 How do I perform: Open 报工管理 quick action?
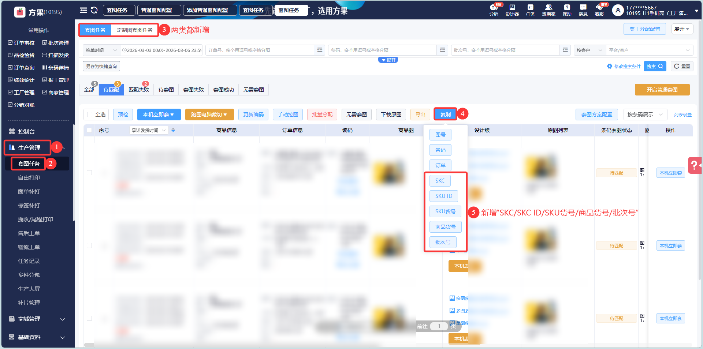(x=56, y=80)
